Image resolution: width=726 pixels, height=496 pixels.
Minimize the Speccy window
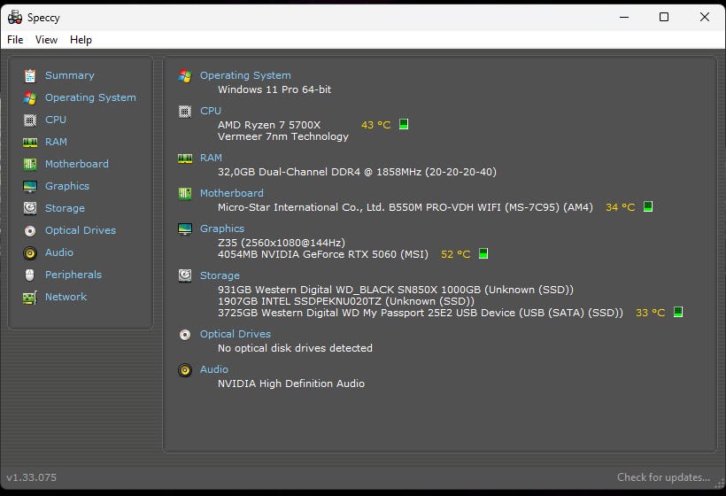(x=624, y=17)
